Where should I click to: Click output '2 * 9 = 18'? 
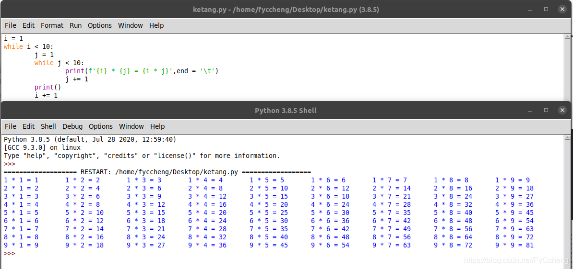514,189
